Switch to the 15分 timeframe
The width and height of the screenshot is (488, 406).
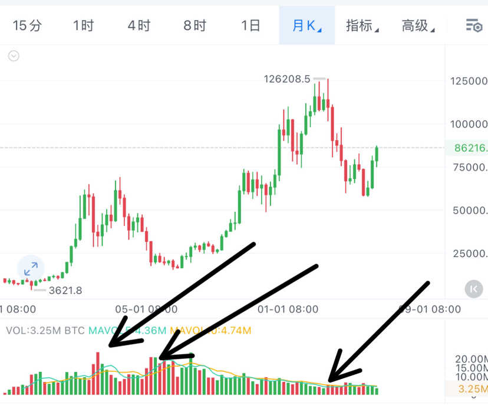pyautogui.click(x=27, y=25)
